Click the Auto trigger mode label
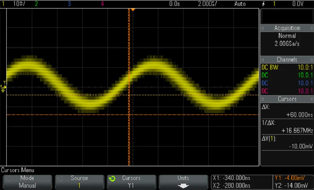The image size is (314, 190). pyautogui.click(x=240, y=4)
